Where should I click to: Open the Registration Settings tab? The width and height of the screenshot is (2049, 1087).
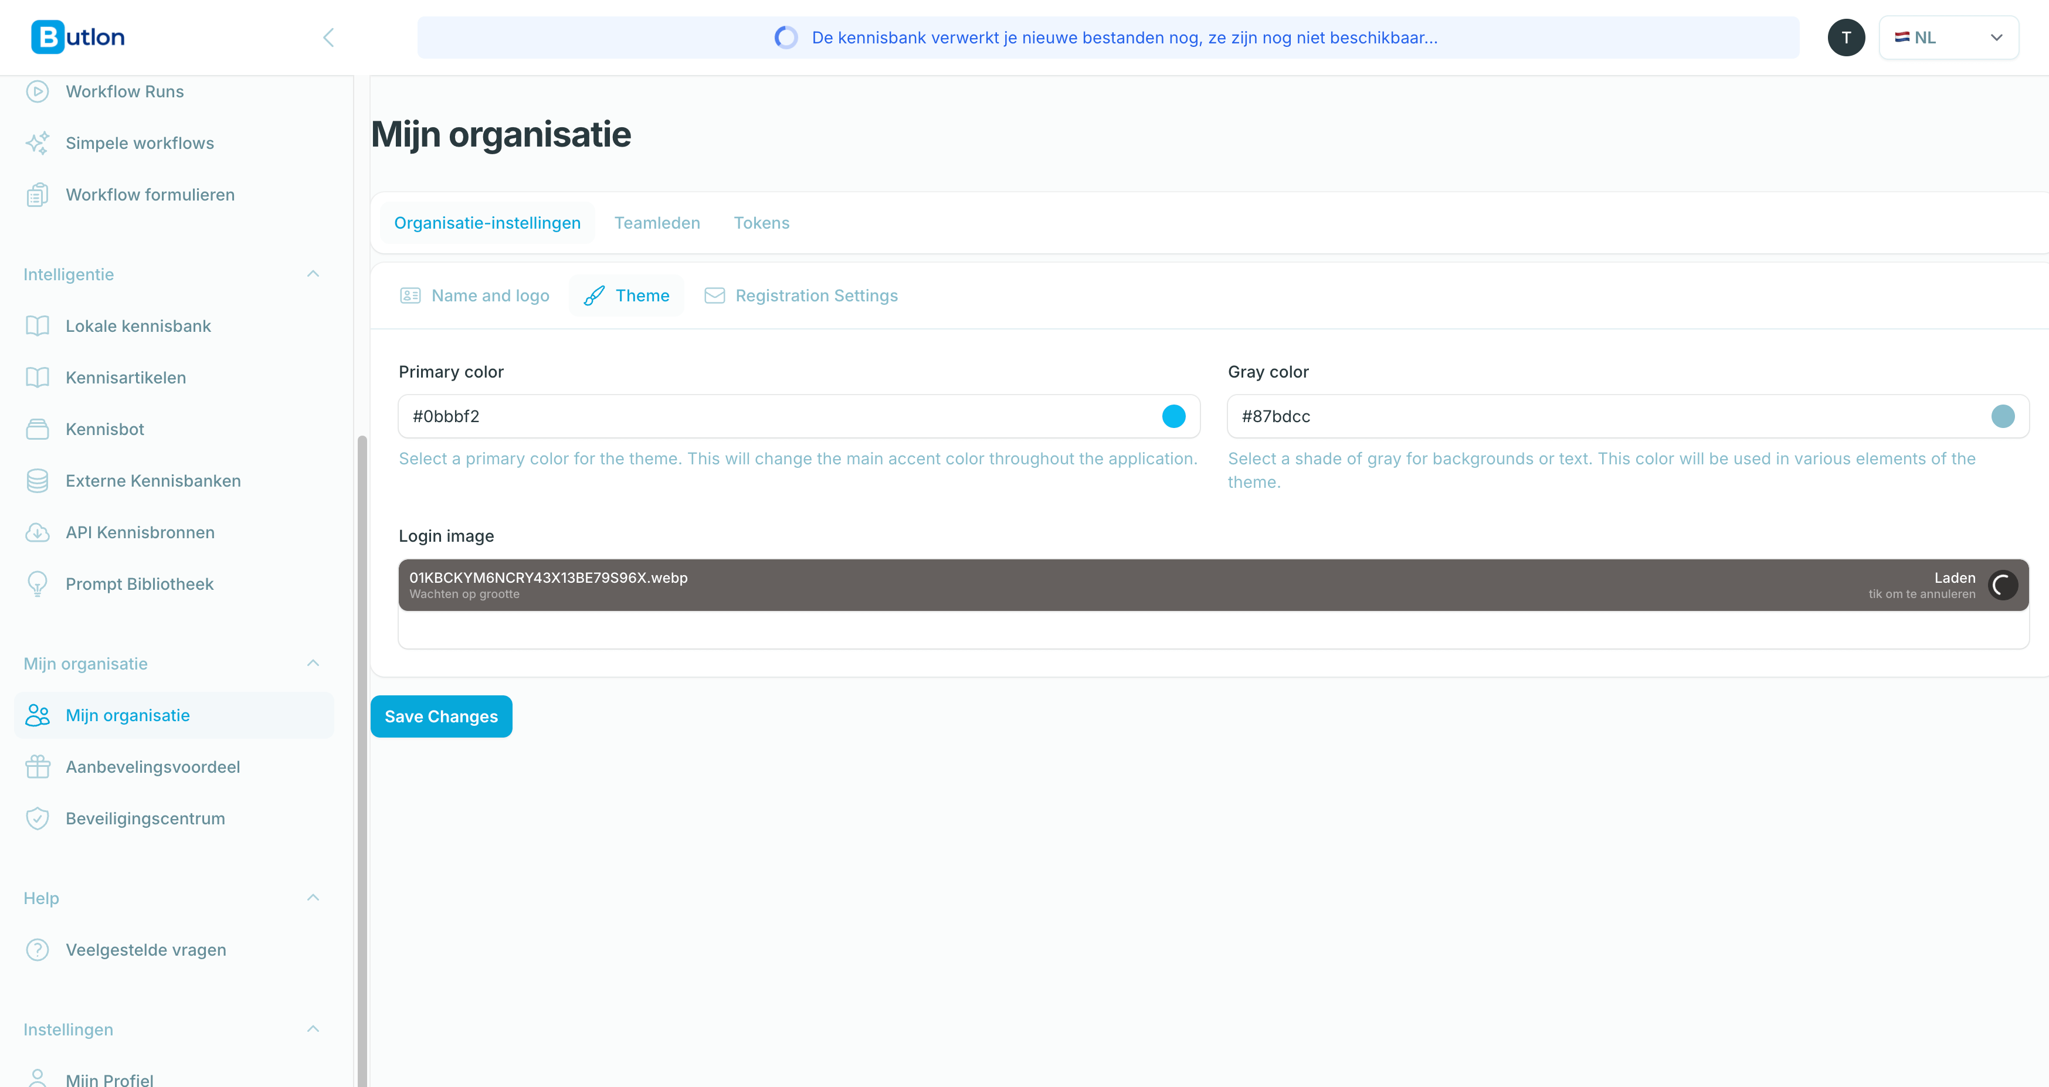pyautogui.click(x=816, y=295)
